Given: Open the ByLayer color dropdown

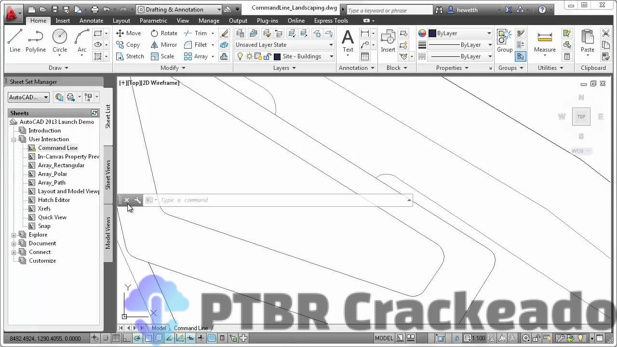Looking at the screenshot, I should point(460,33).
